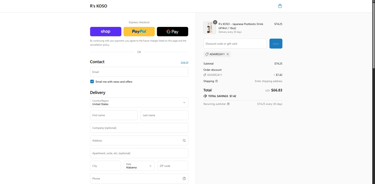375x184 pixels.
Task: Pay with Google Pay button
Action: pyautogui.click(x=172, y=32)
